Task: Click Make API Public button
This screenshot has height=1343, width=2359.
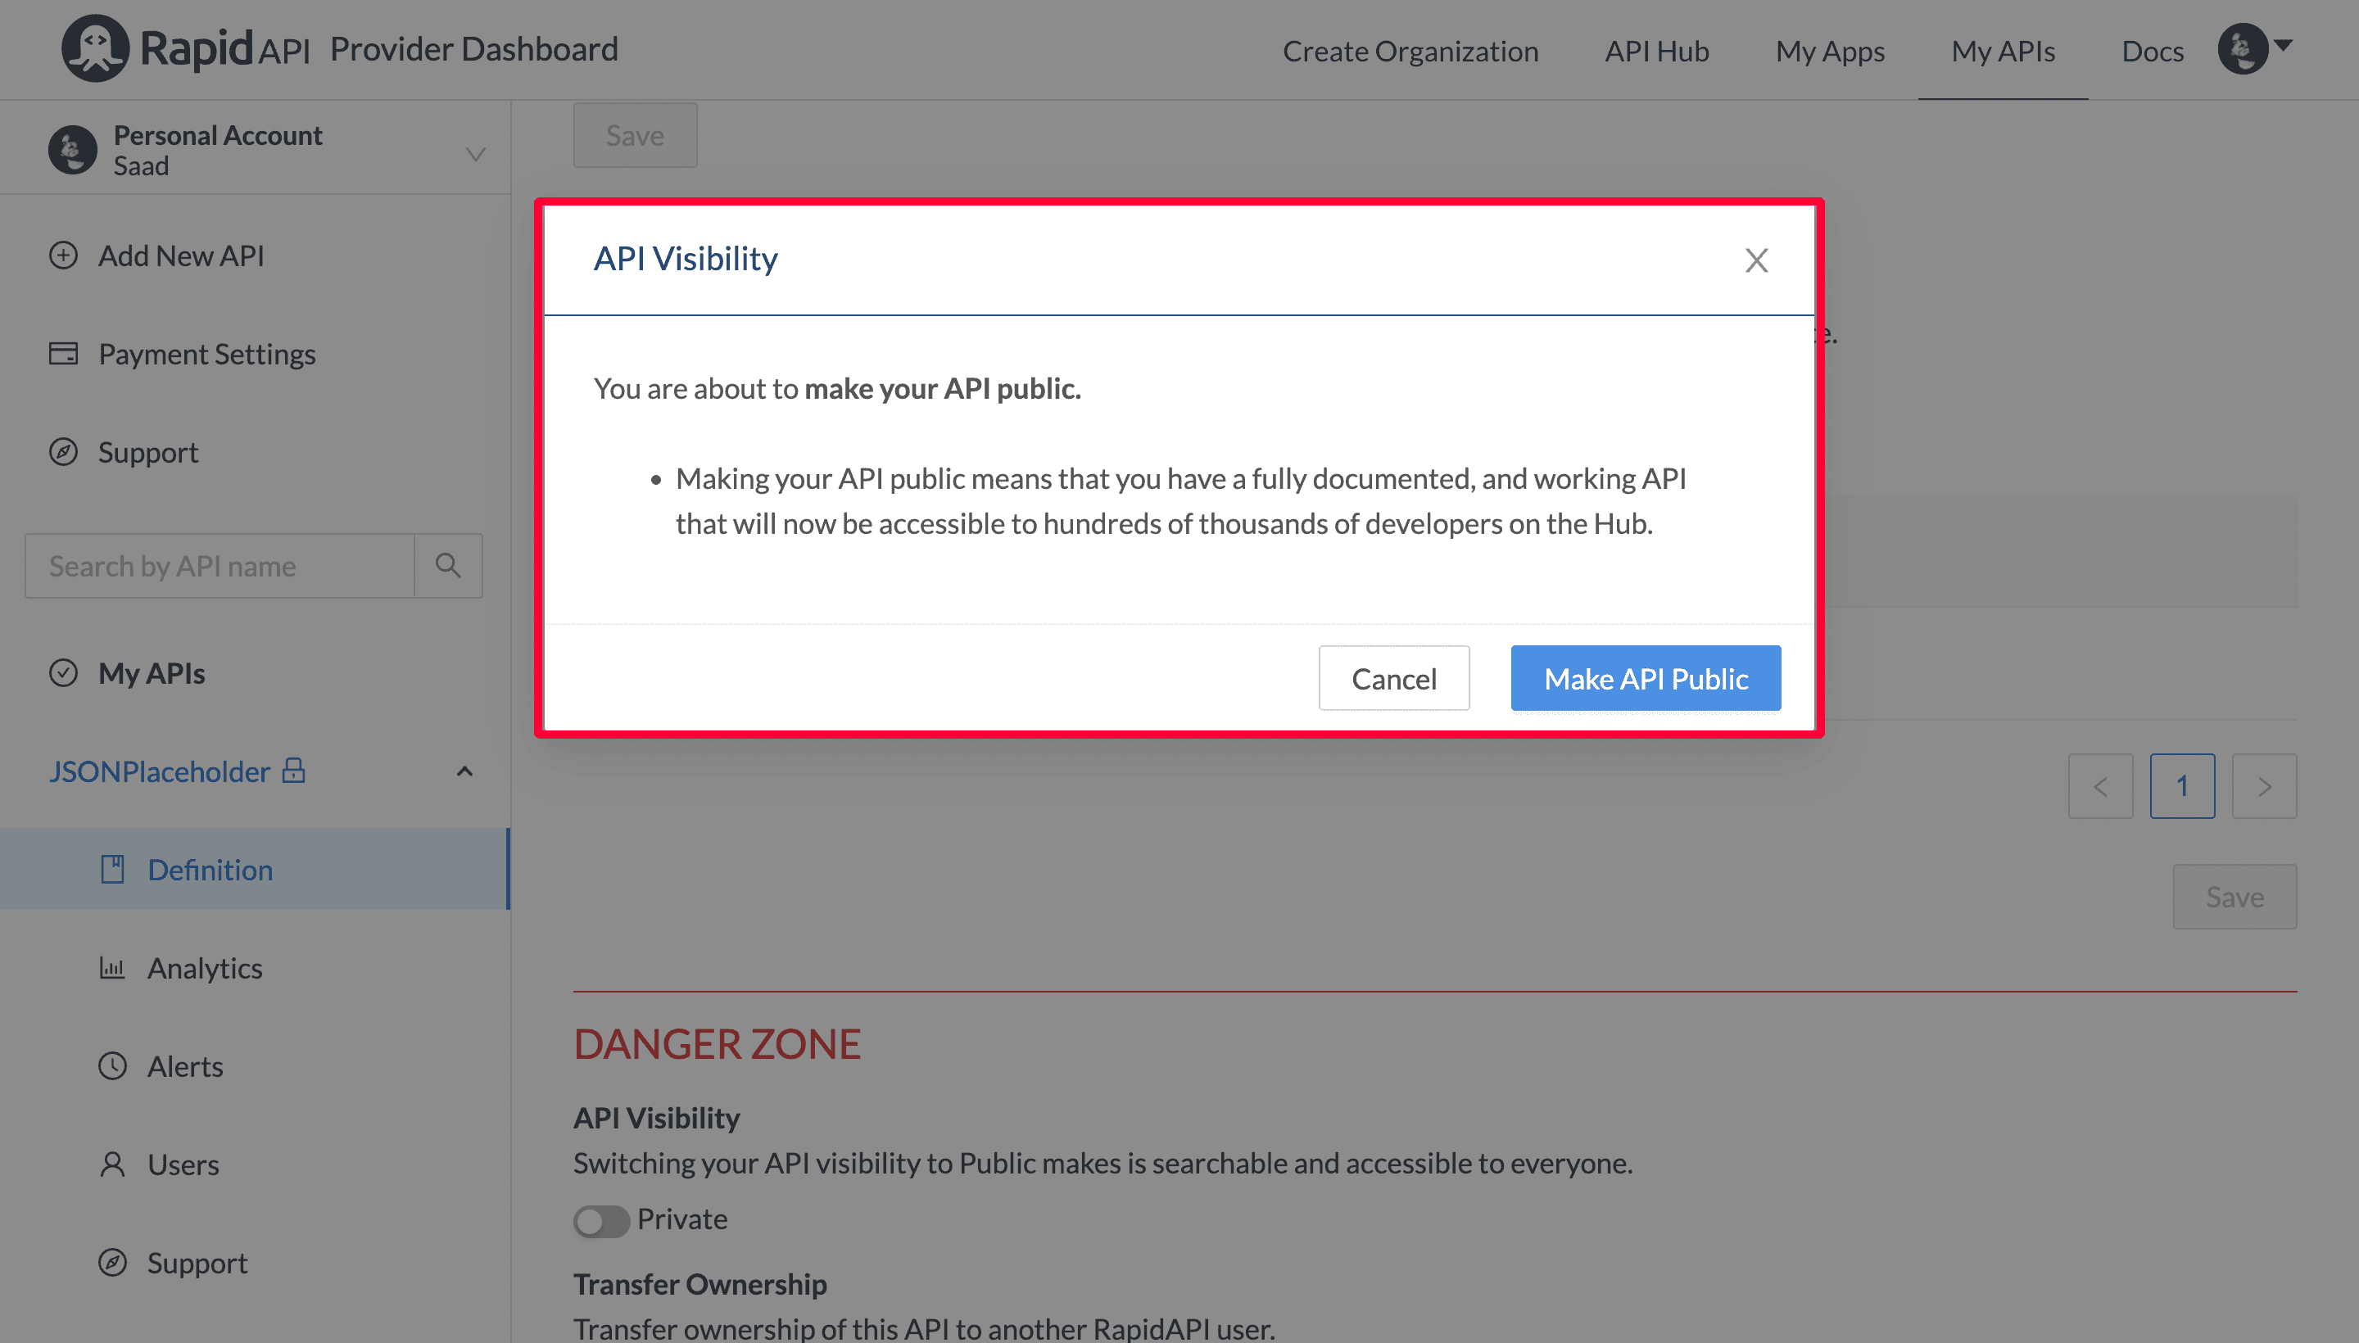Action: [1643, 677]
